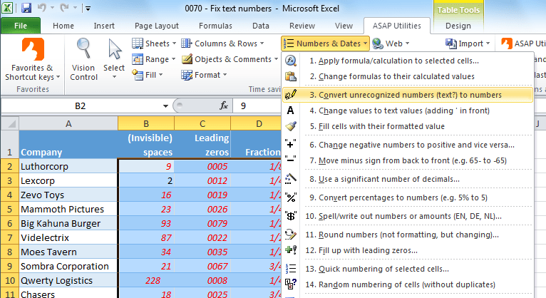Open the Columns & Rows menu
The image size is (546, 298).
[x=222, y=43]
